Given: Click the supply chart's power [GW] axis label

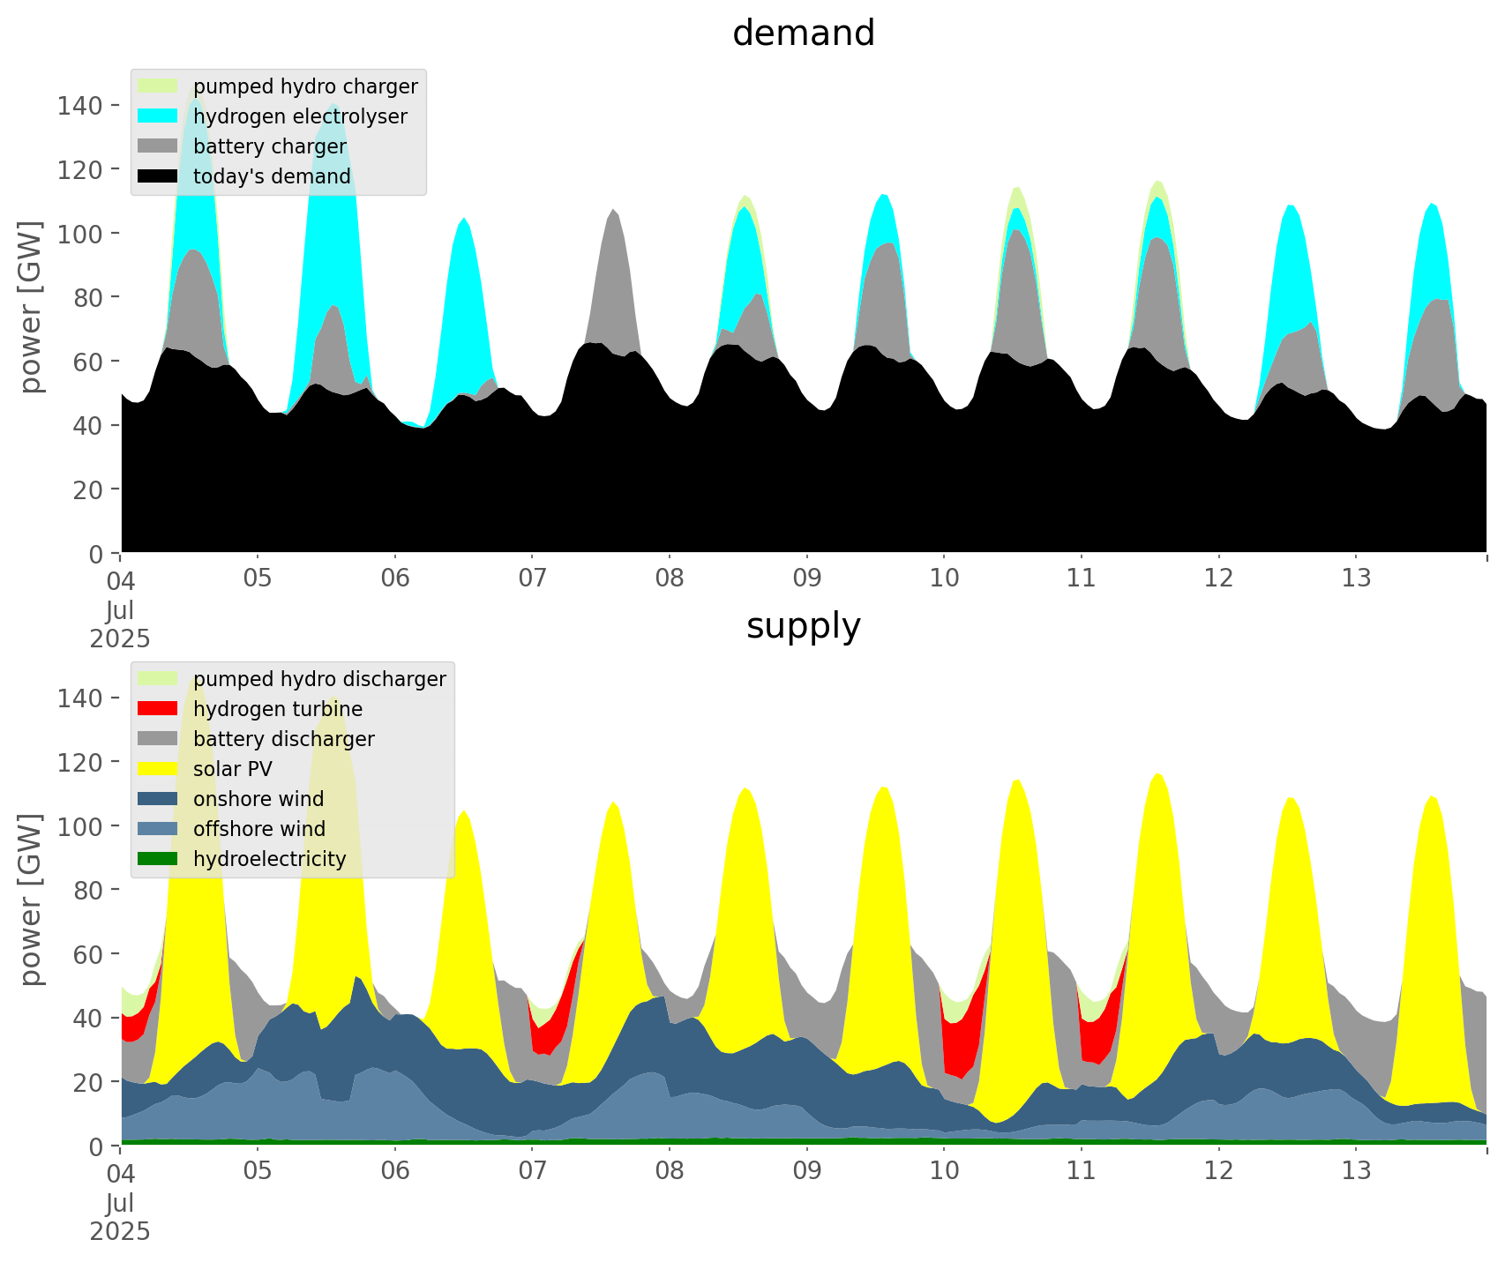Looking at the screenshot, I should coord(31,900).
